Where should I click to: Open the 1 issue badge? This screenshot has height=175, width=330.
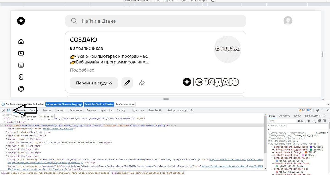pyautogui.click(x=309, y=110)
